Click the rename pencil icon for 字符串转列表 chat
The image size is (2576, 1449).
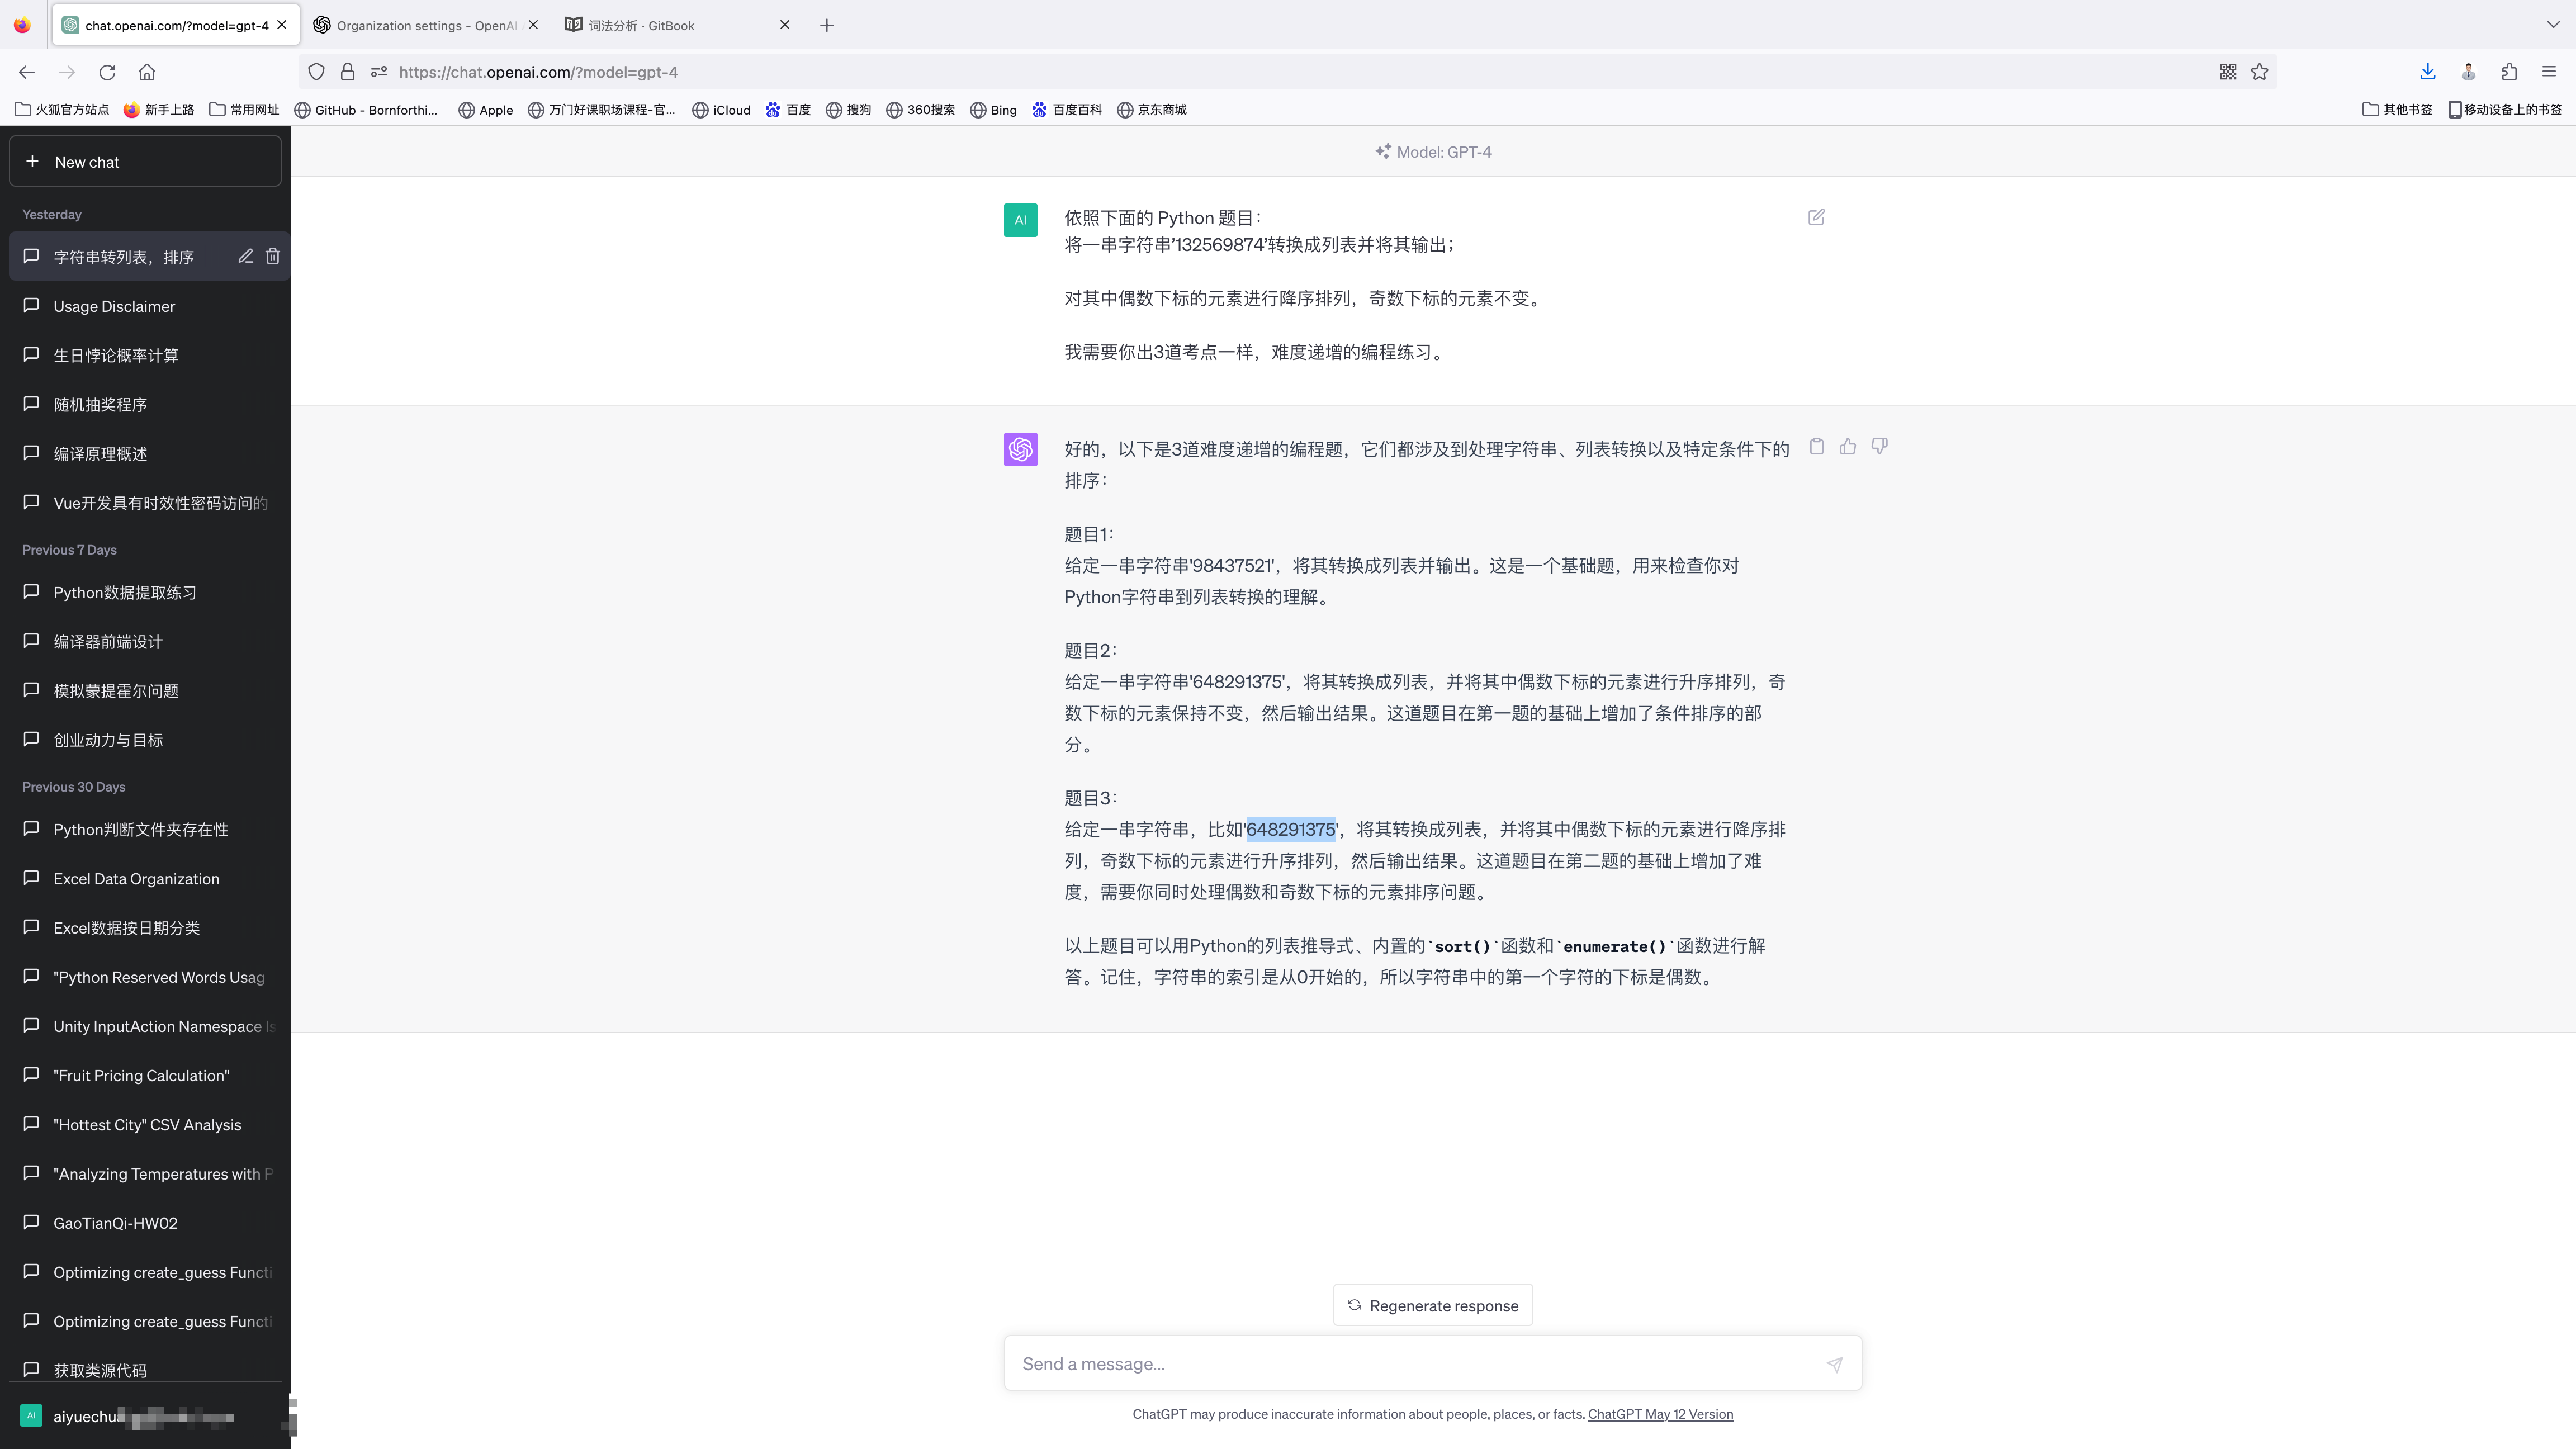click(x=245, y=257)
